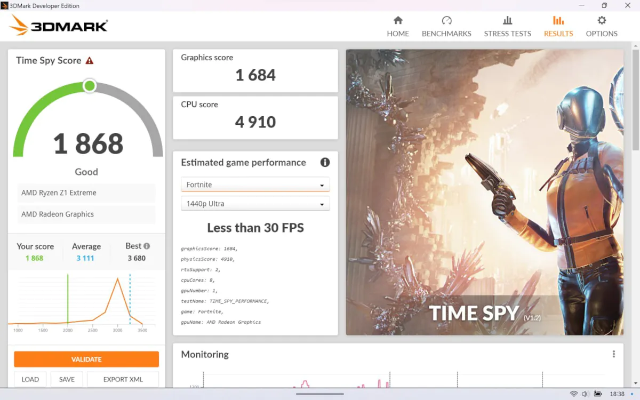Click AMD Ryzen Z1 Extreme CPU entry
This screenshot has width=640, height=400.
pyautogui.click(x=86, y=193)
